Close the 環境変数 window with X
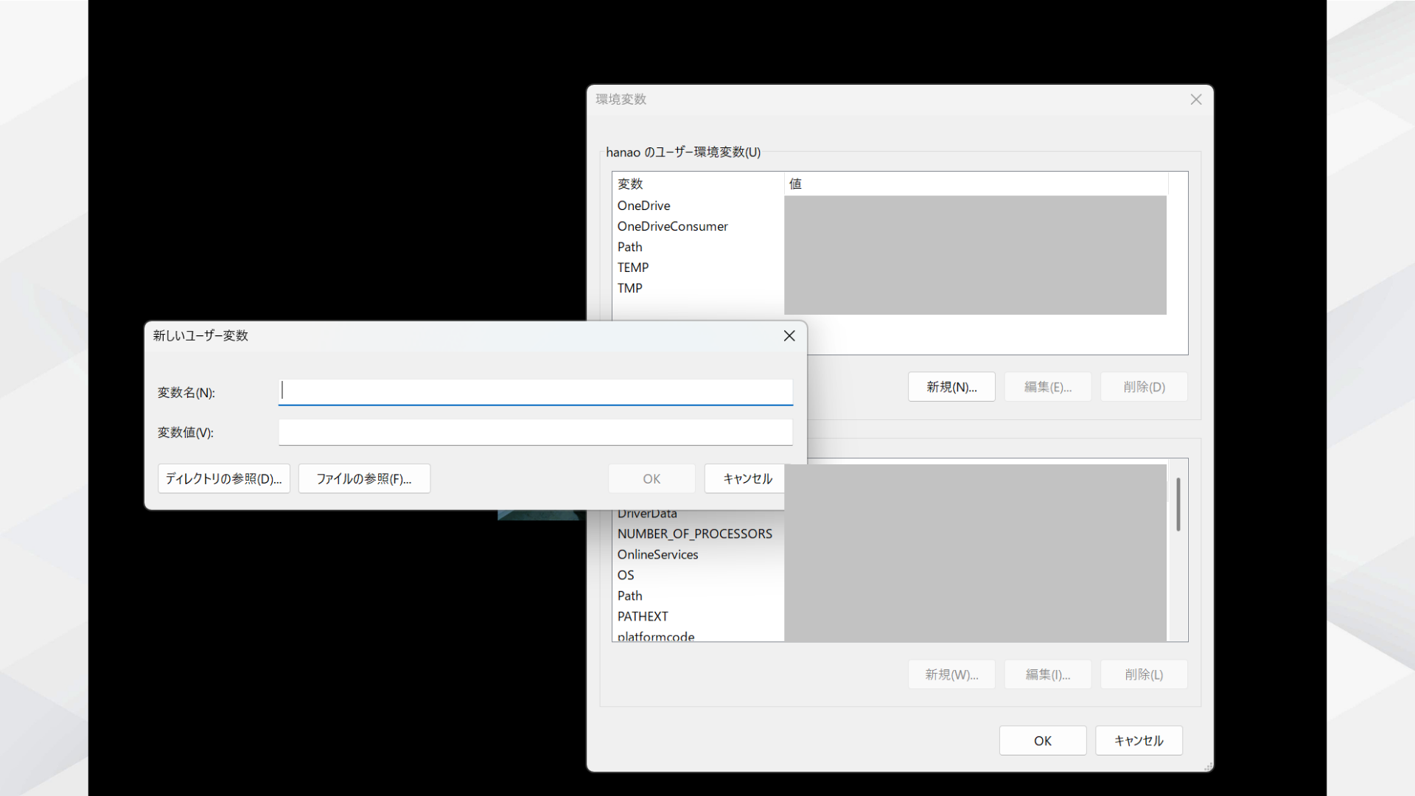Screen dimensions: 1415x796 click(1196, 99)
